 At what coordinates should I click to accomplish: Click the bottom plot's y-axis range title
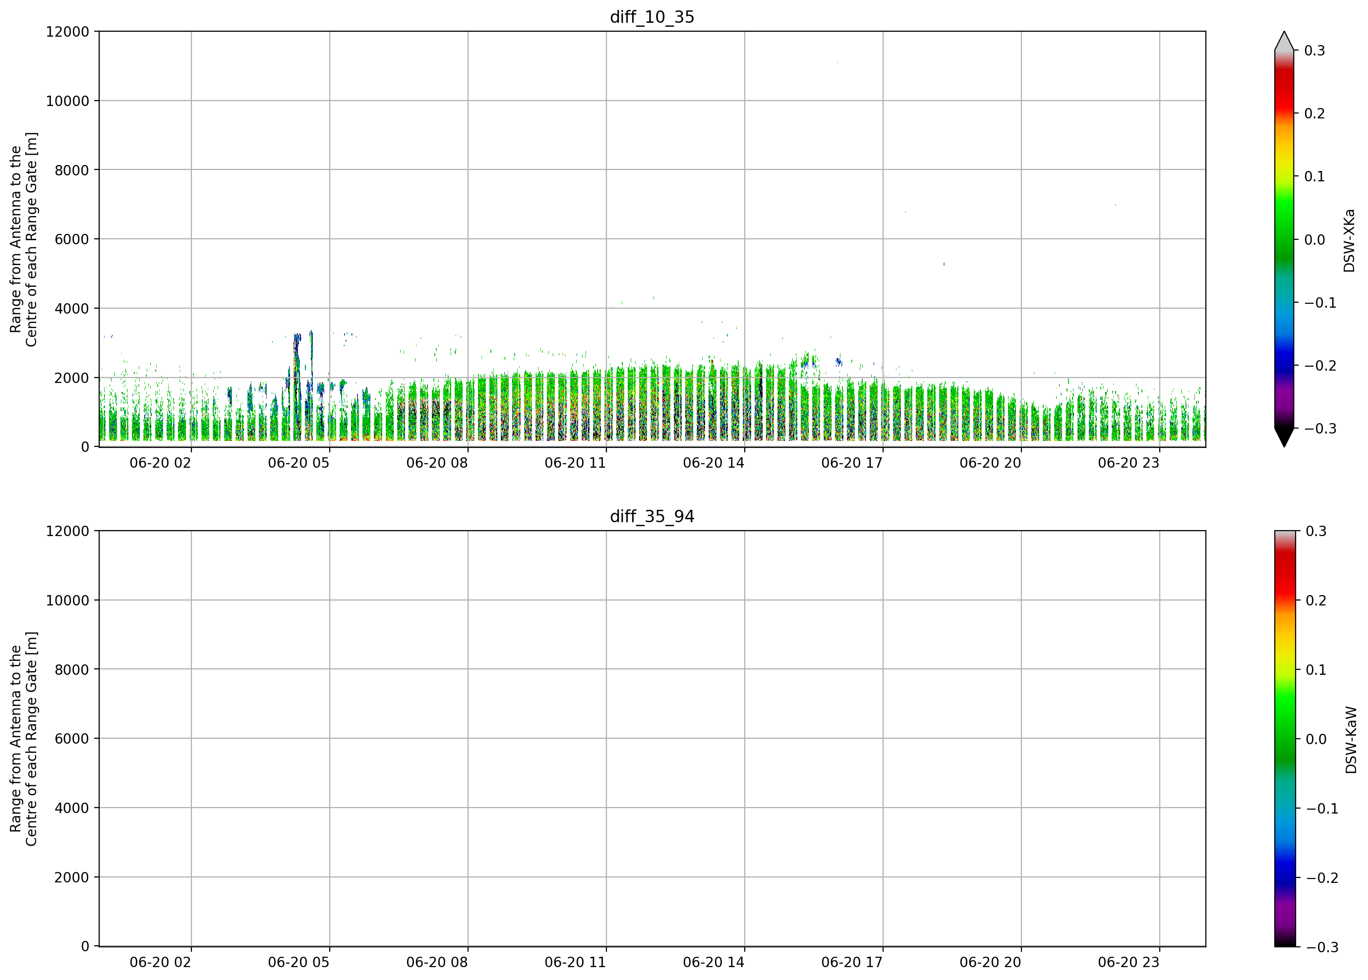[x=23, y=739]
